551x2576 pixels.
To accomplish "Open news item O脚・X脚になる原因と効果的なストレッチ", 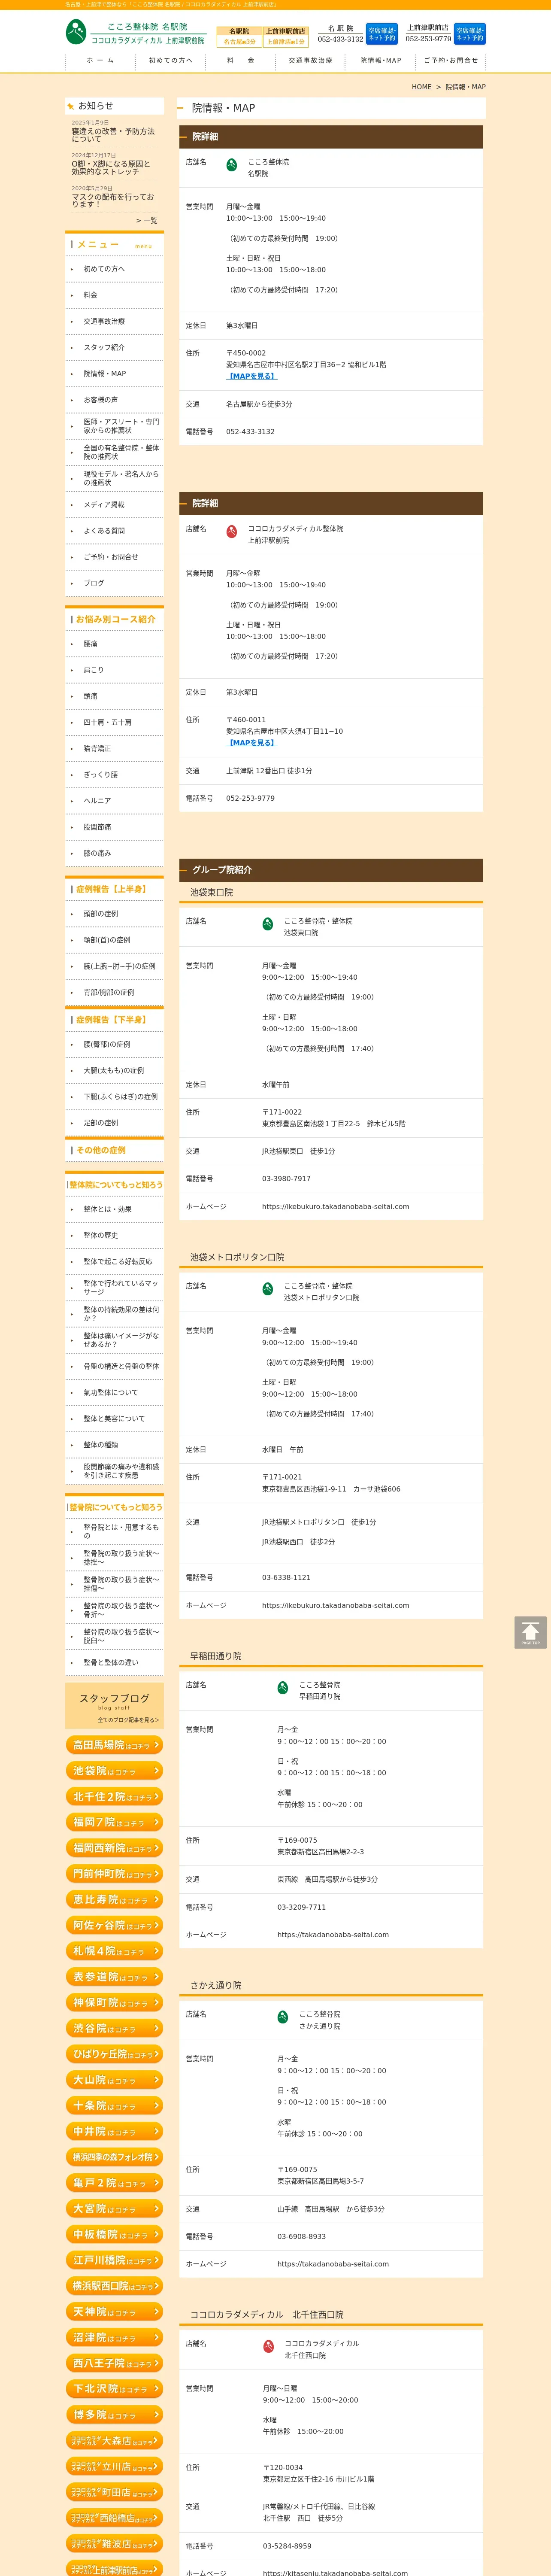I will tap(111, 168).
